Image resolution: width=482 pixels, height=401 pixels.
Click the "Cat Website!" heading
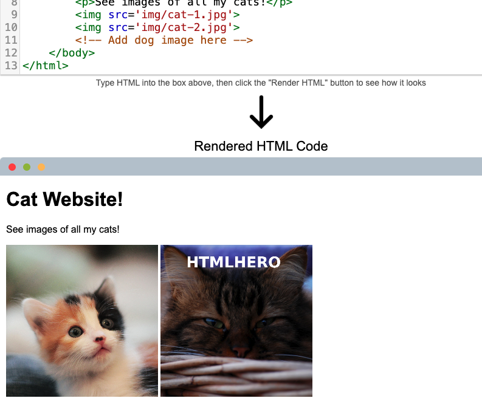(x=64, y=199)
